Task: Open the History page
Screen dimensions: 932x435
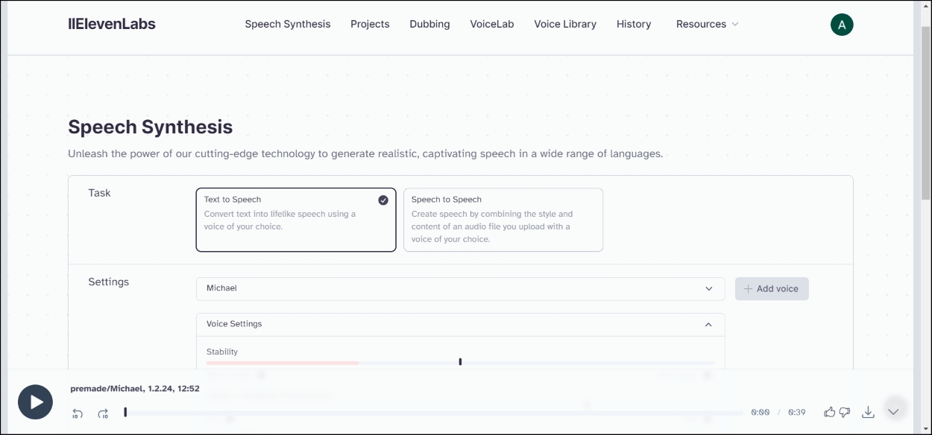Action: coord(634,24)
